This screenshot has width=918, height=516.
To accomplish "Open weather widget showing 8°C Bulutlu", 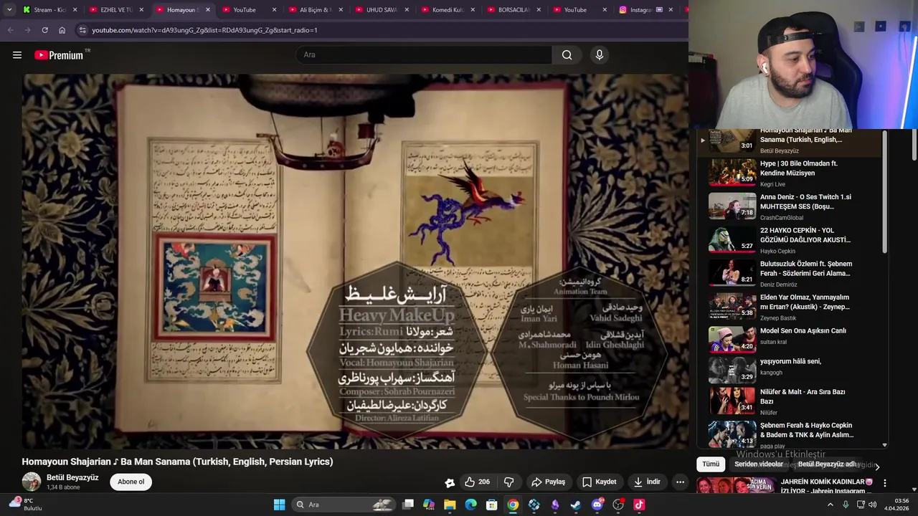I will 27,505.
